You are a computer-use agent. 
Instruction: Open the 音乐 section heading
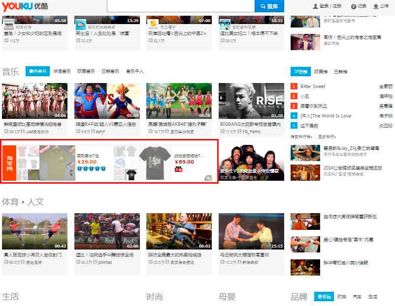10,72
